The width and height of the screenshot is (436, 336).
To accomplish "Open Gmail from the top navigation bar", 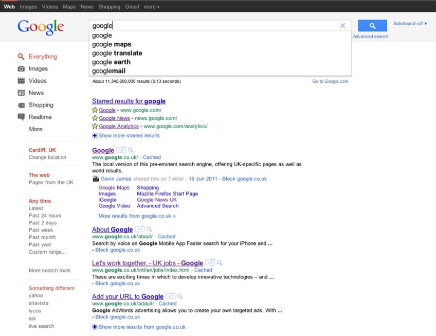I will point(132,7).
